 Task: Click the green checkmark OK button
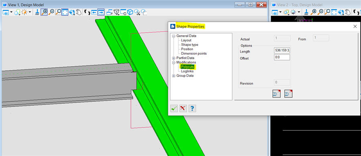pos(174,109)
